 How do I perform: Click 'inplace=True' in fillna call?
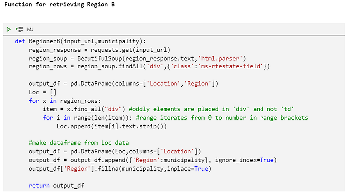187,169
